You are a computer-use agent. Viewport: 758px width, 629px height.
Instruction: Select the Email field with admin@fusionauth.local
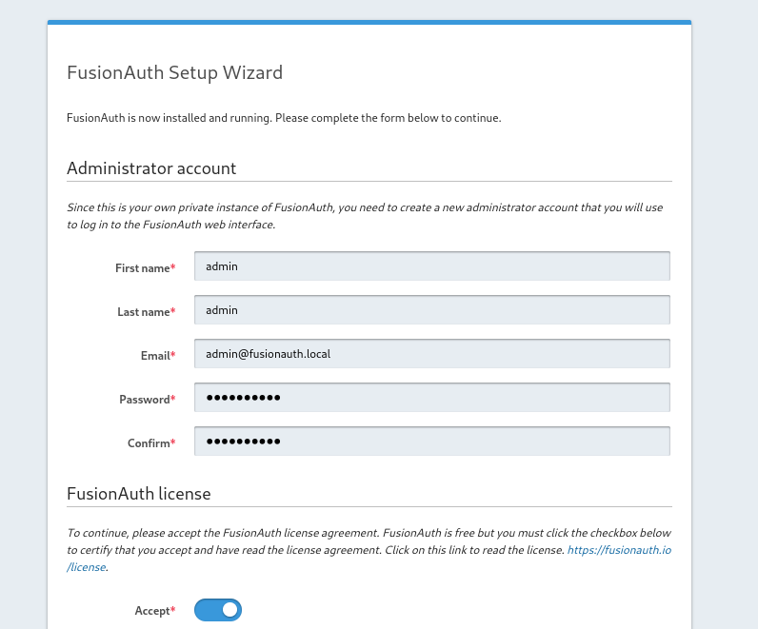(432, 354)
